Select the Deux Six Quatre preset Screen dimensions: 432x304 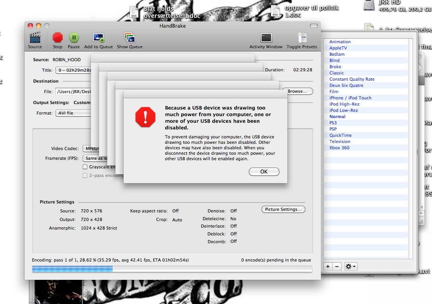346,85
